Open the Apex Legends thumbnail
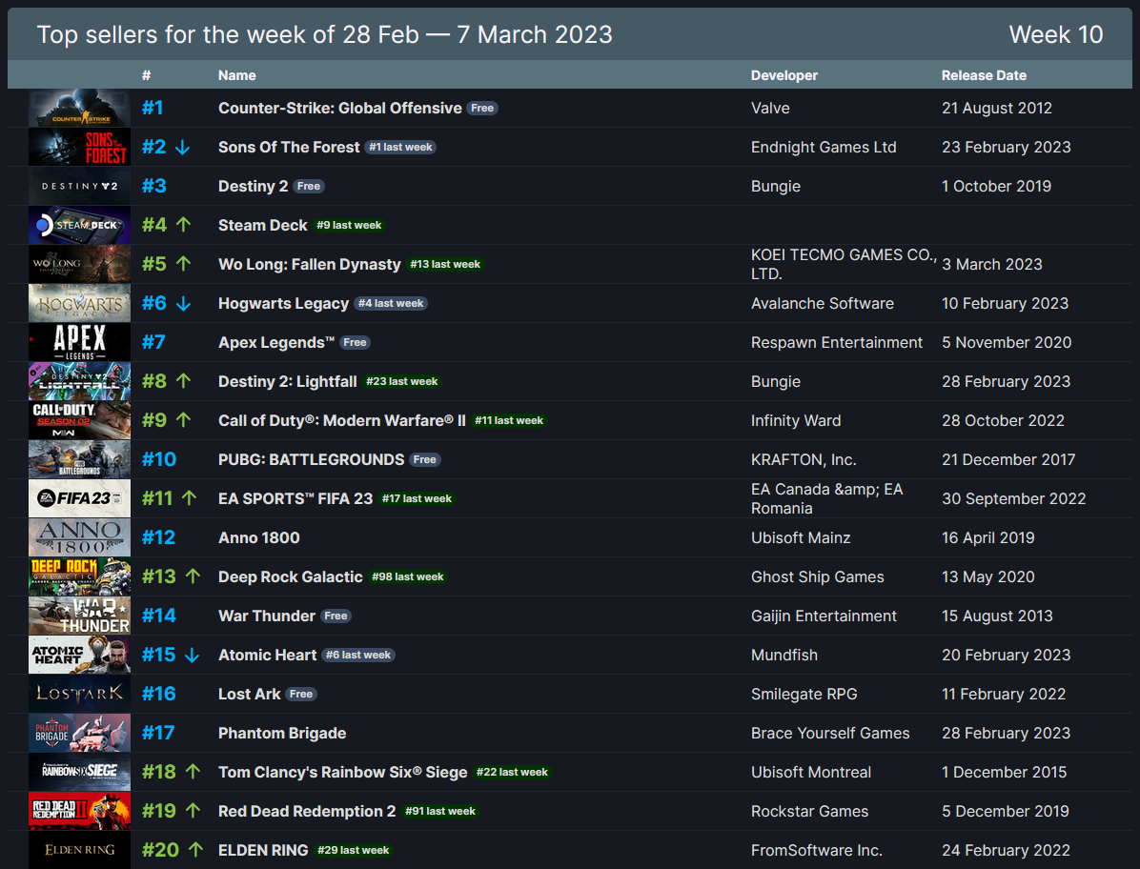1140x869 pixels. pos(79,342)
